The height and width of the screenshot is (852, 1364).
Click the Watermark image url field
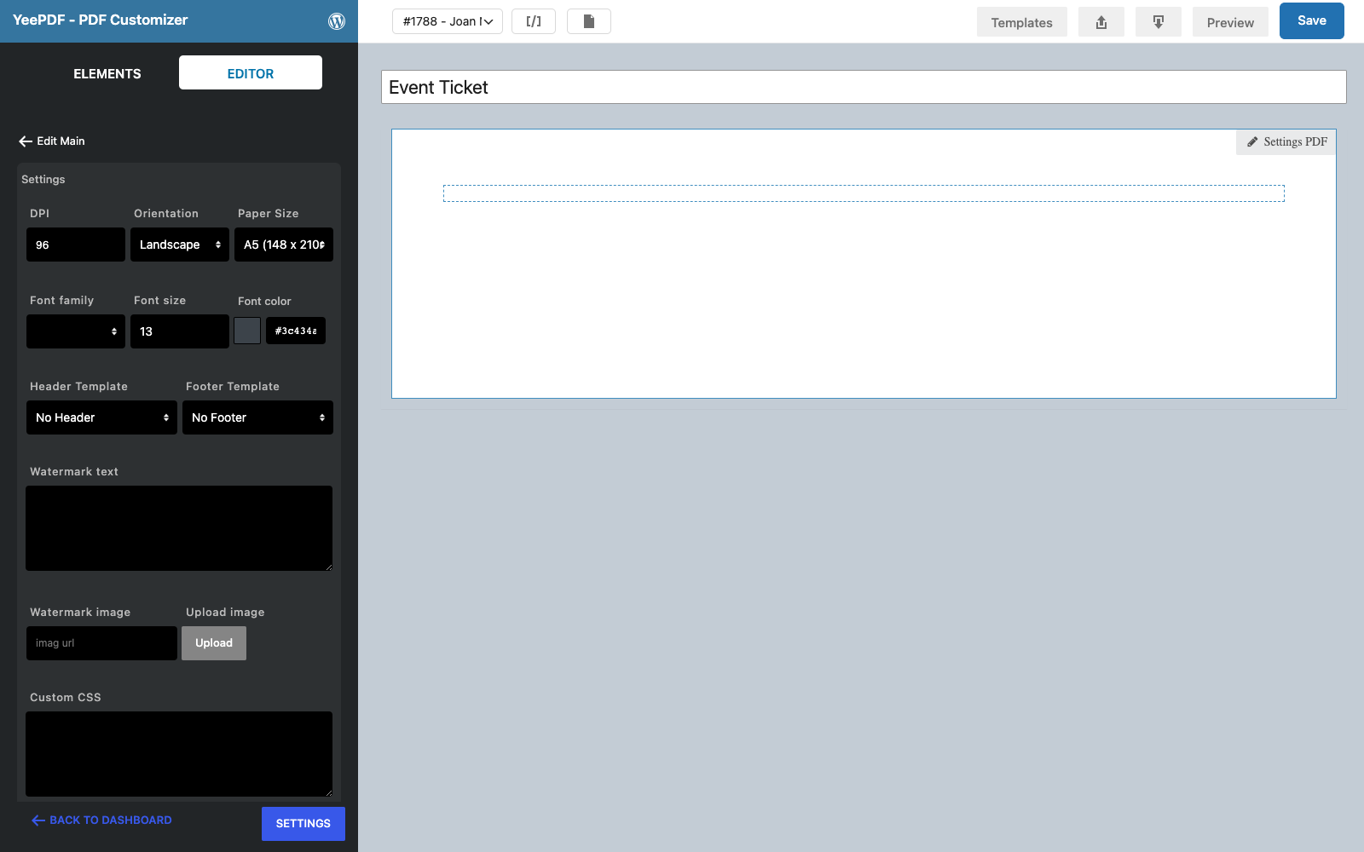101,643
